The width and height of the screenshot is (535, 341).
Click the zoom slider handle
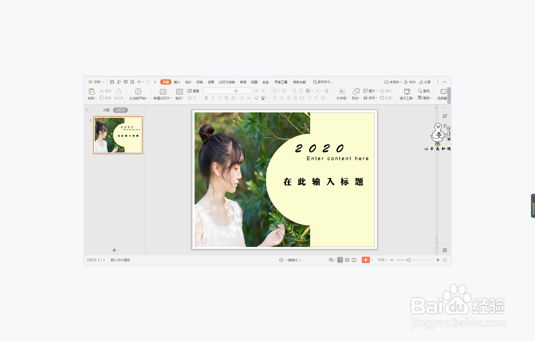click(409, 260)
